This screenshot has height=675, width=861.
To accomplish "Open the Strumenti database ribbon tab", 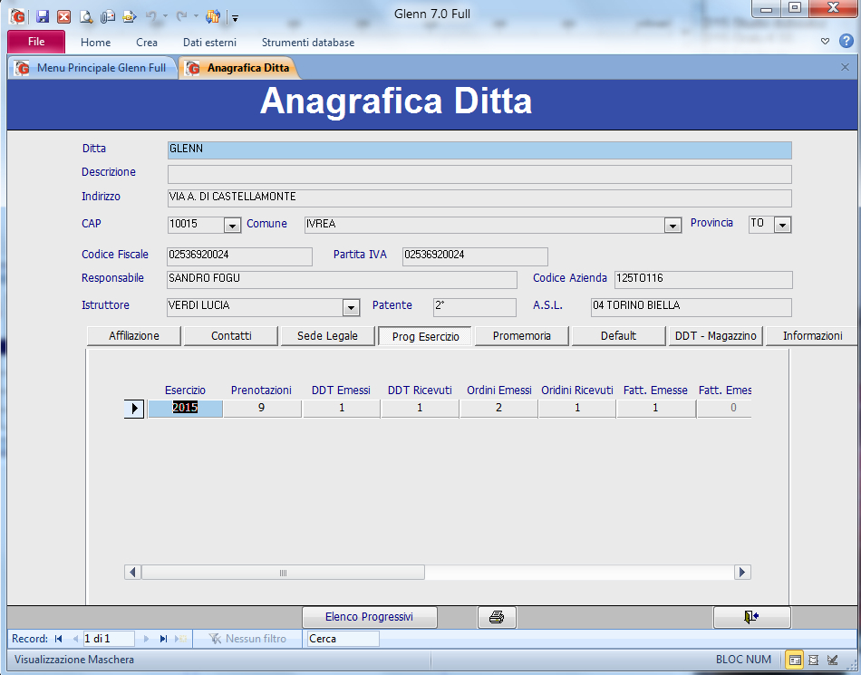I will coord(308,43).
